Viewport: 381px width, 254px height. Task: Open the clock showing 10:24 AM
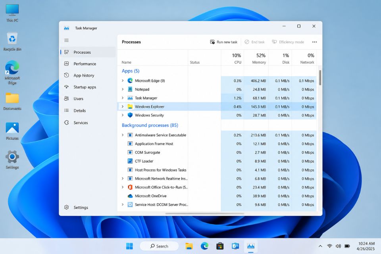366,246
